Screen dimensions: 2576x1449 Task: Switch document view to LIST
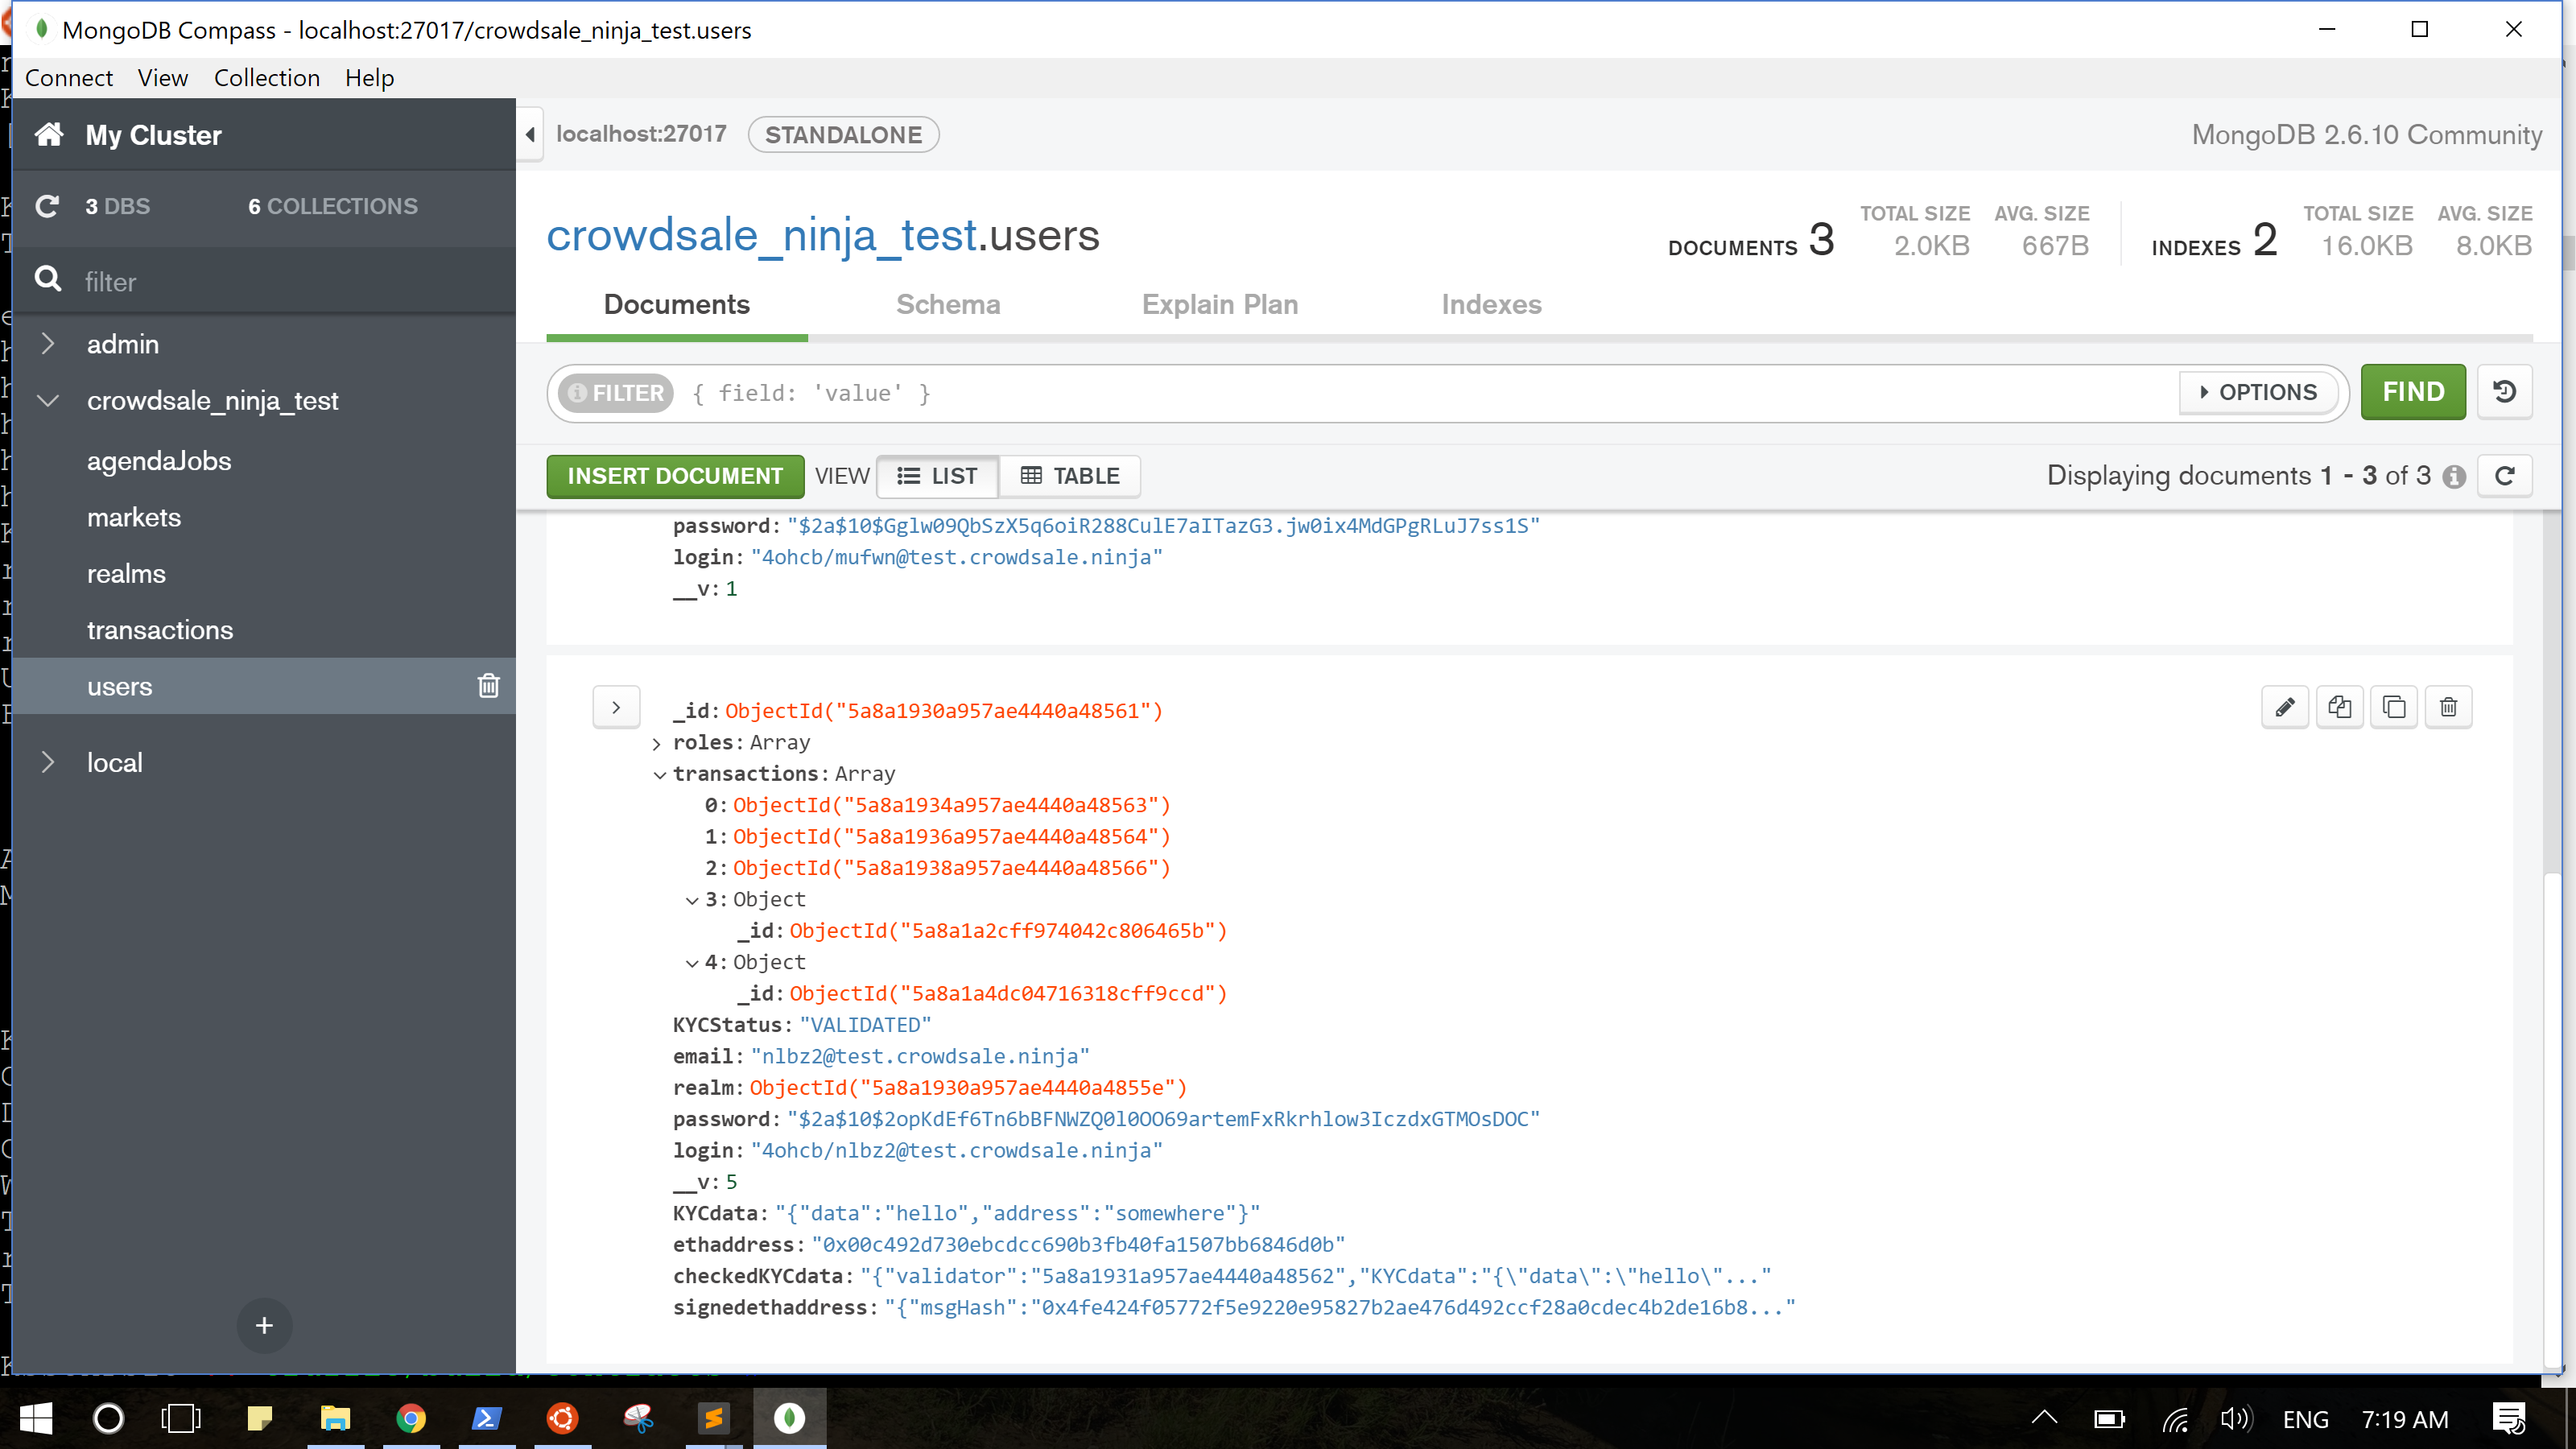click(937, 476)
